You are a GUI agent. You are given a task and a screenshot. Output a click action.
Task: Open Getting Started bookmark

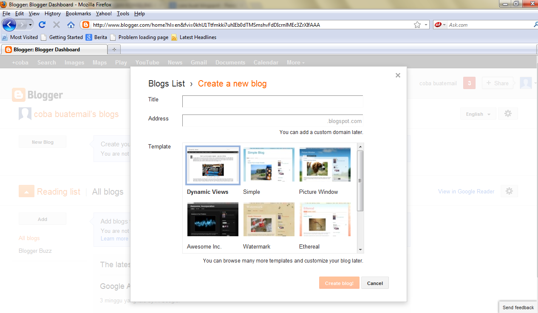[x=62, y=37]
